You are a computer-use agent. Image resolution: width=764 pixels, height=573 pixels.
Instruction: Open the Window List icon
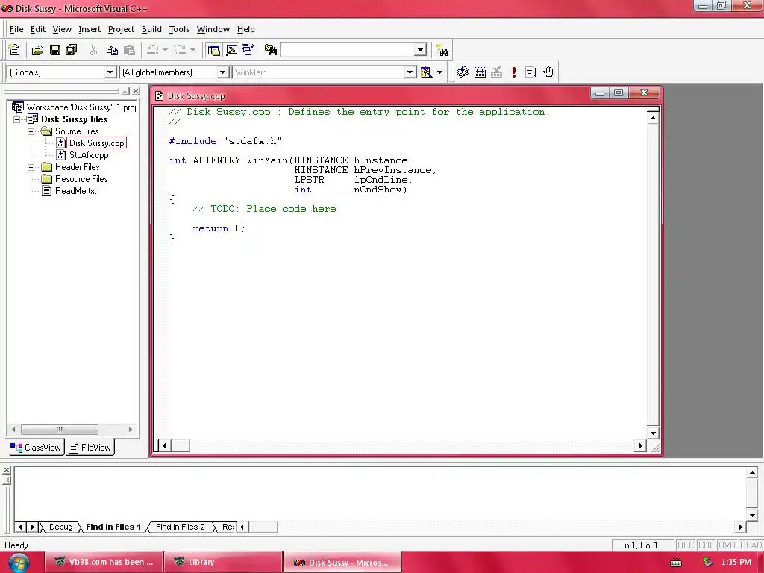point(248,50)
